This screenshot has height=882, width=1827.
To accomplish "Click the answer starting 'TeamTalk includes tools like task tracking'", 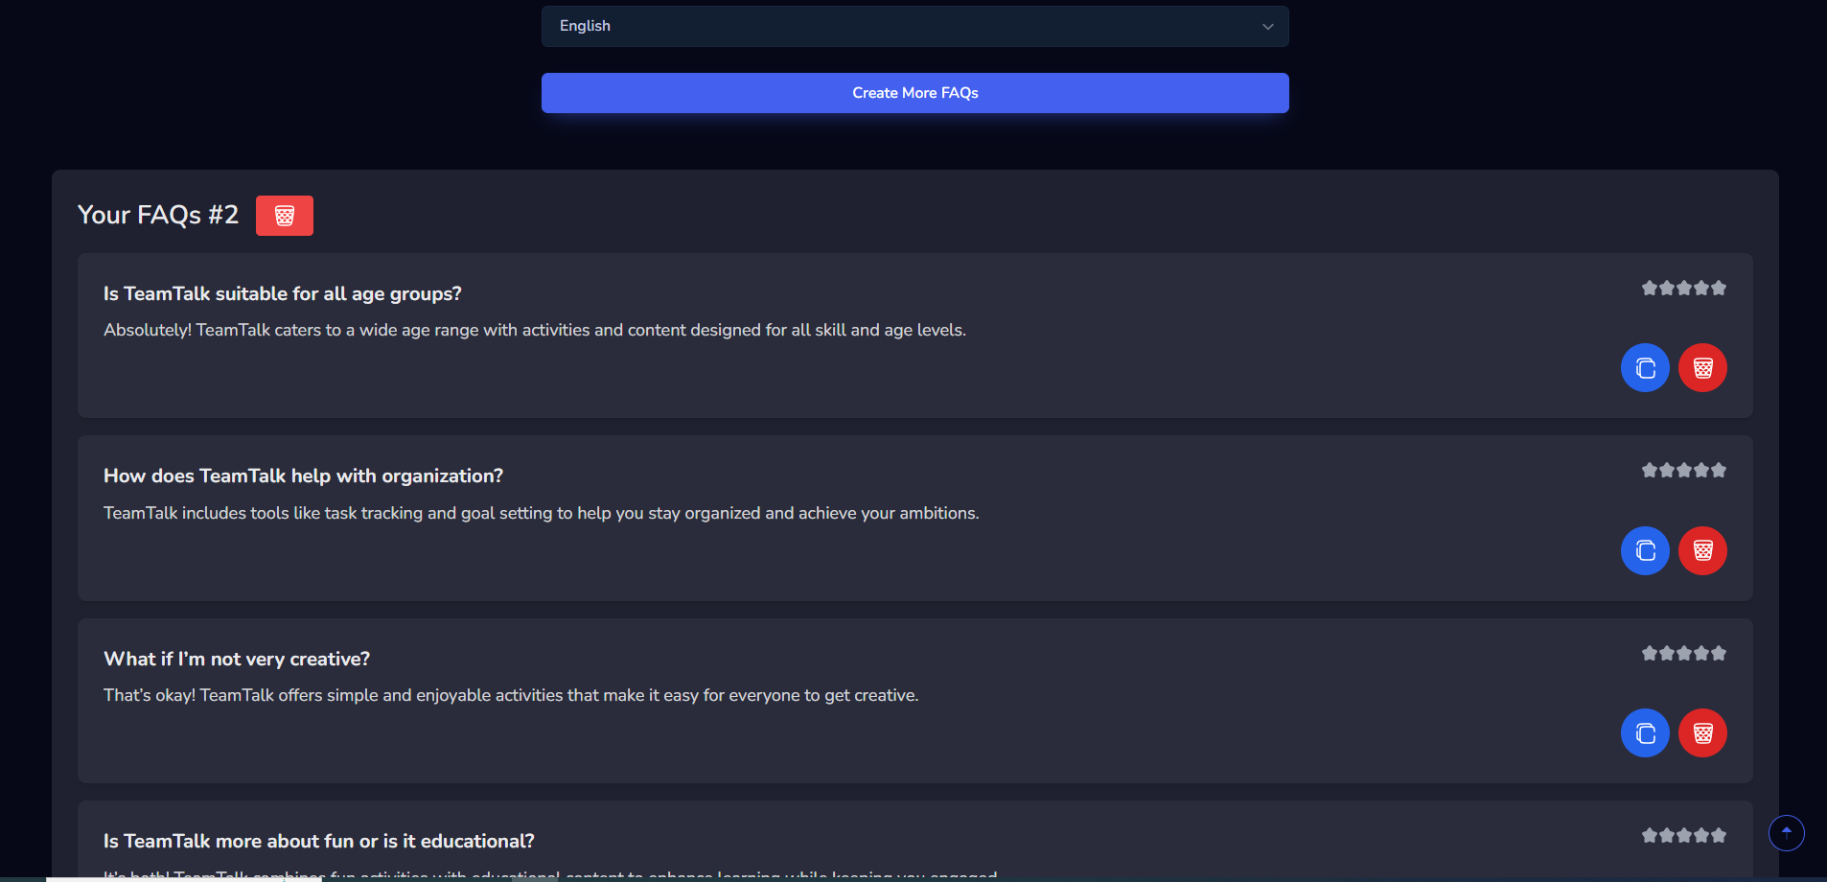I will pyautogui.click(x=542, y=513).
